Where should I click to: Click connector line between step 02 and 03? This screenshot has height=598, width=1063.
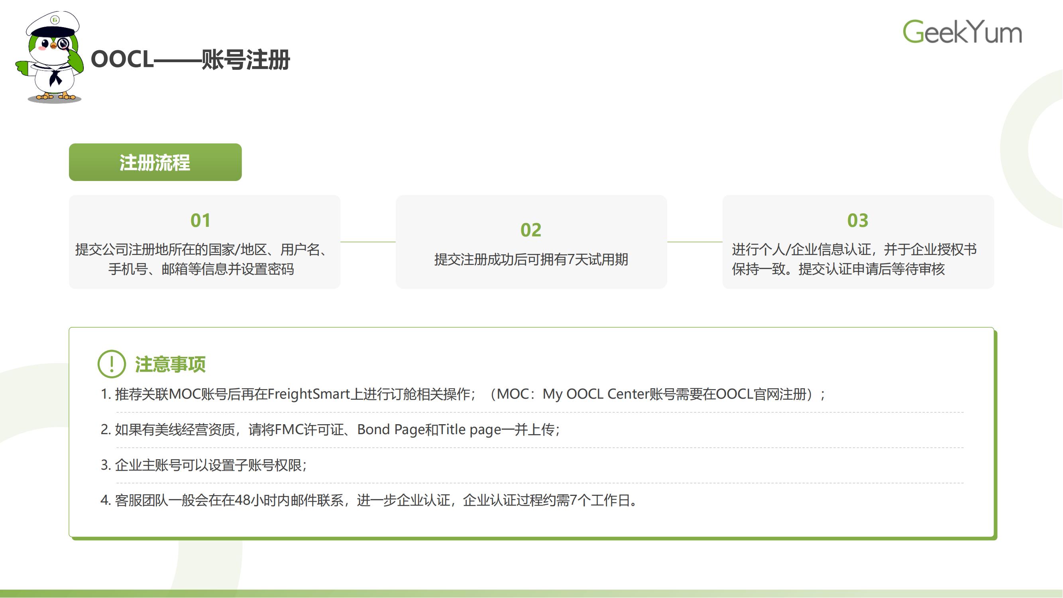(x=694, y=242)
